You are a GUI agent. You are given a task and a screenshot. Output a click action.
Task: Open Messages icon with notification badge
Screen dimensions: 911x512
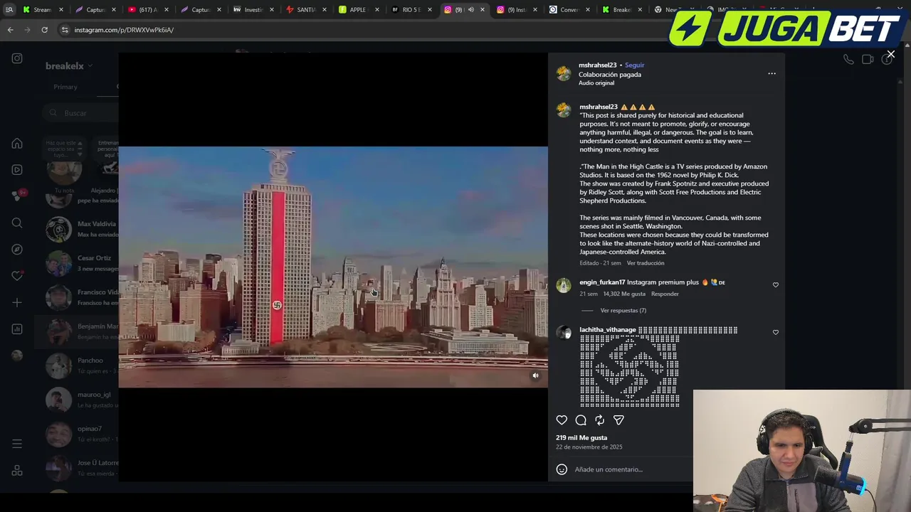18,196
